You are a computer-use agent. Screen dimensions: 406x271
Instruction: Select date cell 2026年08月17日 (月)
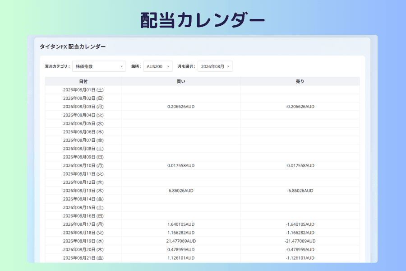83,224
